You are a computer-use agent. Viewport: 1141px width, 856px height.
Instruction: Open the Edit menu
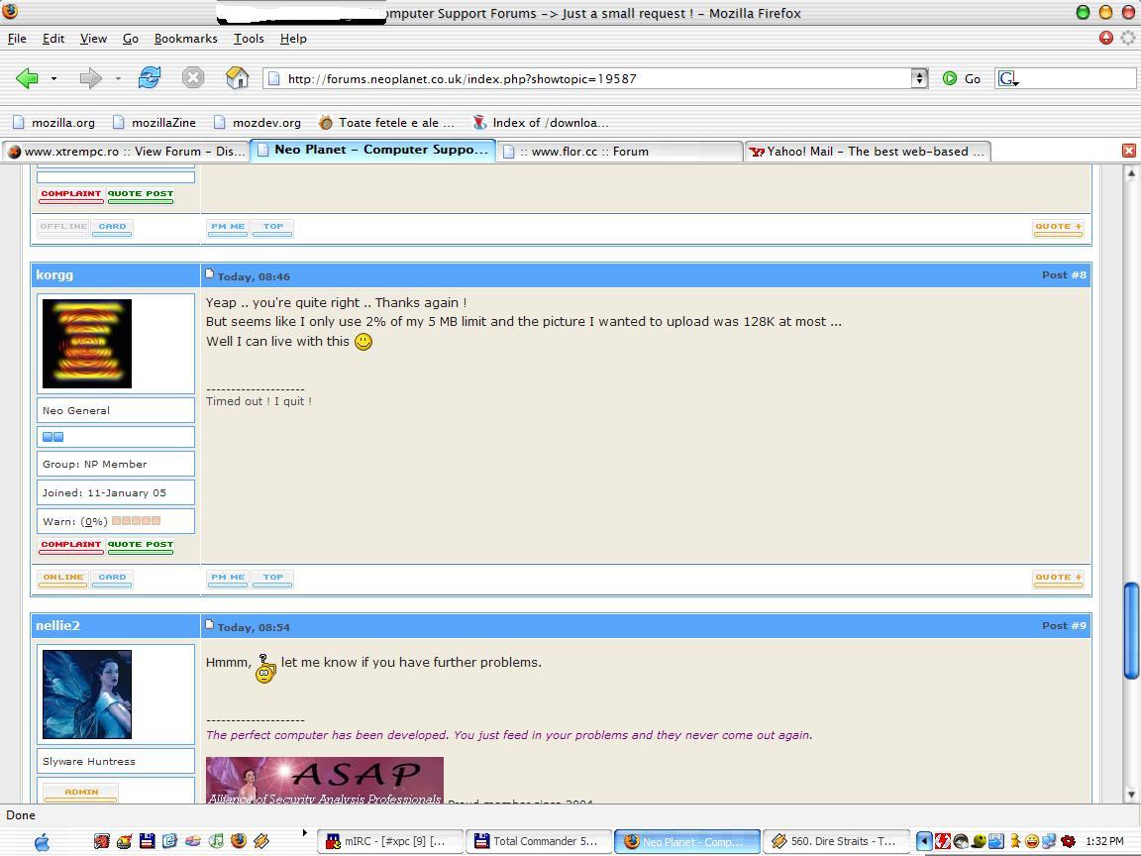pos(53,39)
